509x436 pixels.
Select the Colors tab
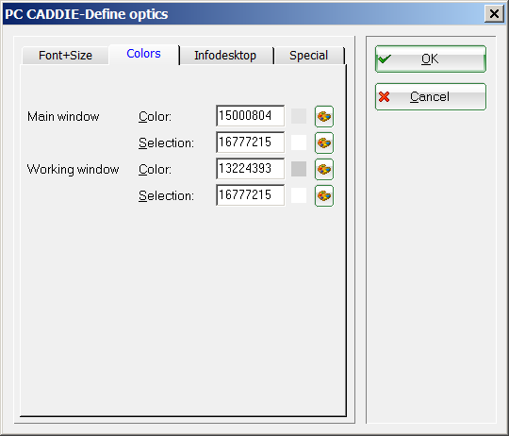point(143,54)
